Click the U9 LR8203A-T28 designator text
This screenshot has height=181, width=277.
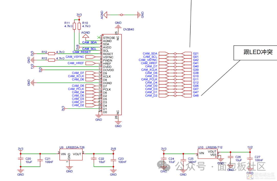[x=72, y=147]
